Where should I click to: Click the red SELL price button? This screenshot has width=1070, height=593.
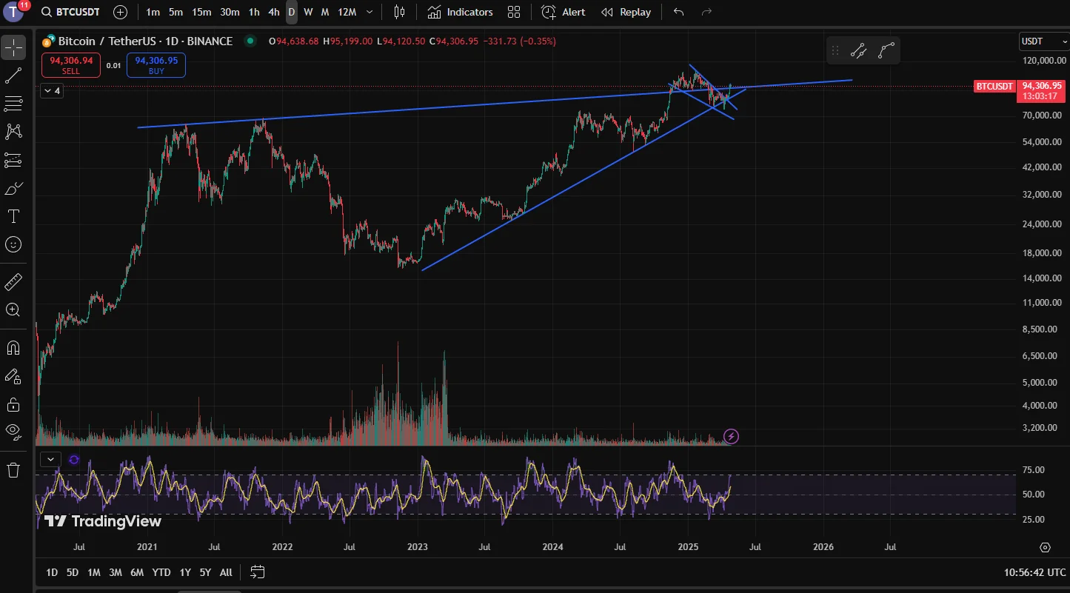tap(71, 66)
